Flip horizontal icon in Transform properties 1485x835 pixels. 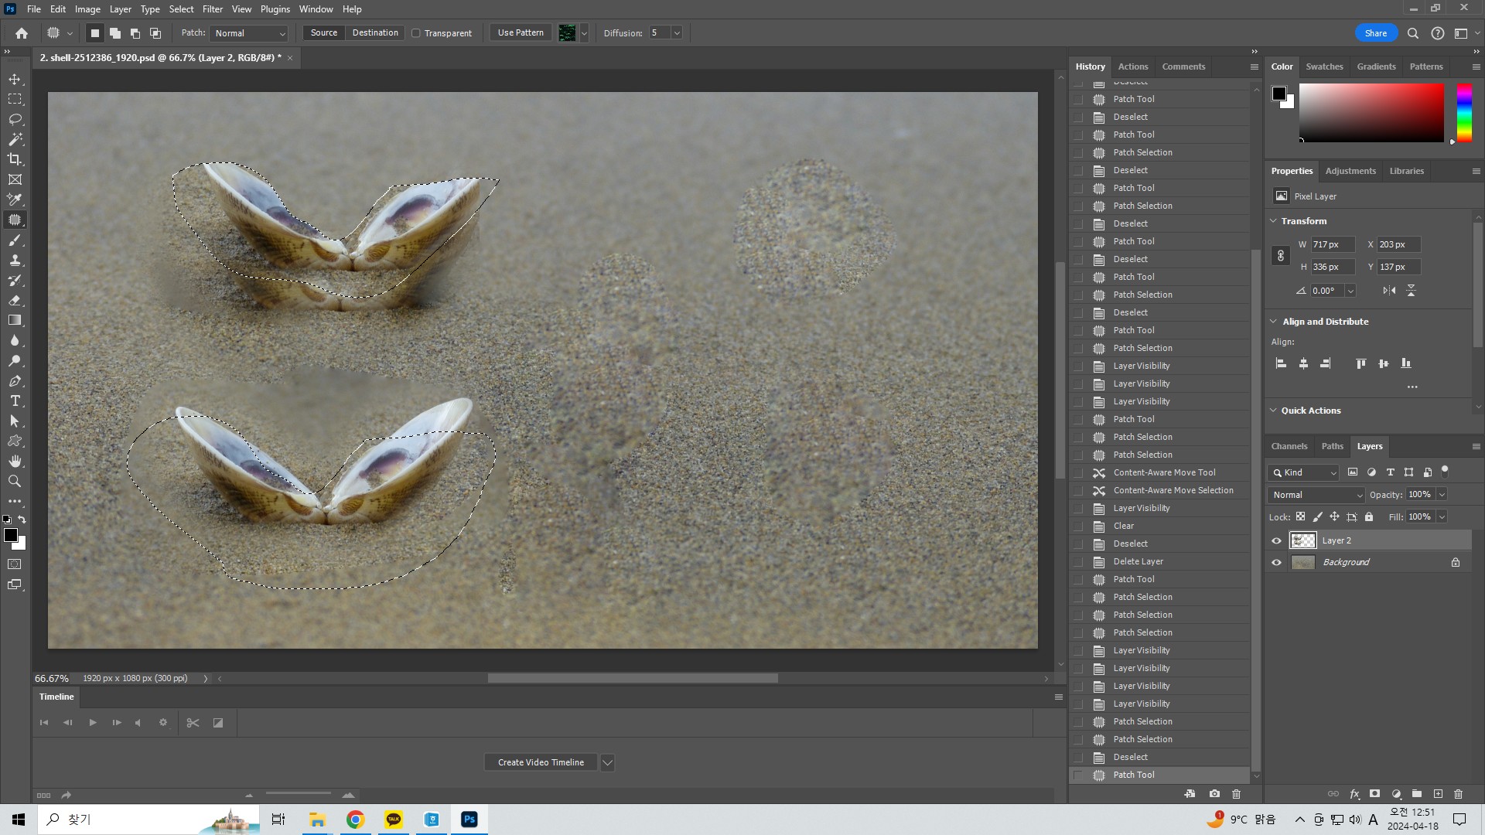click(1389, 291)
